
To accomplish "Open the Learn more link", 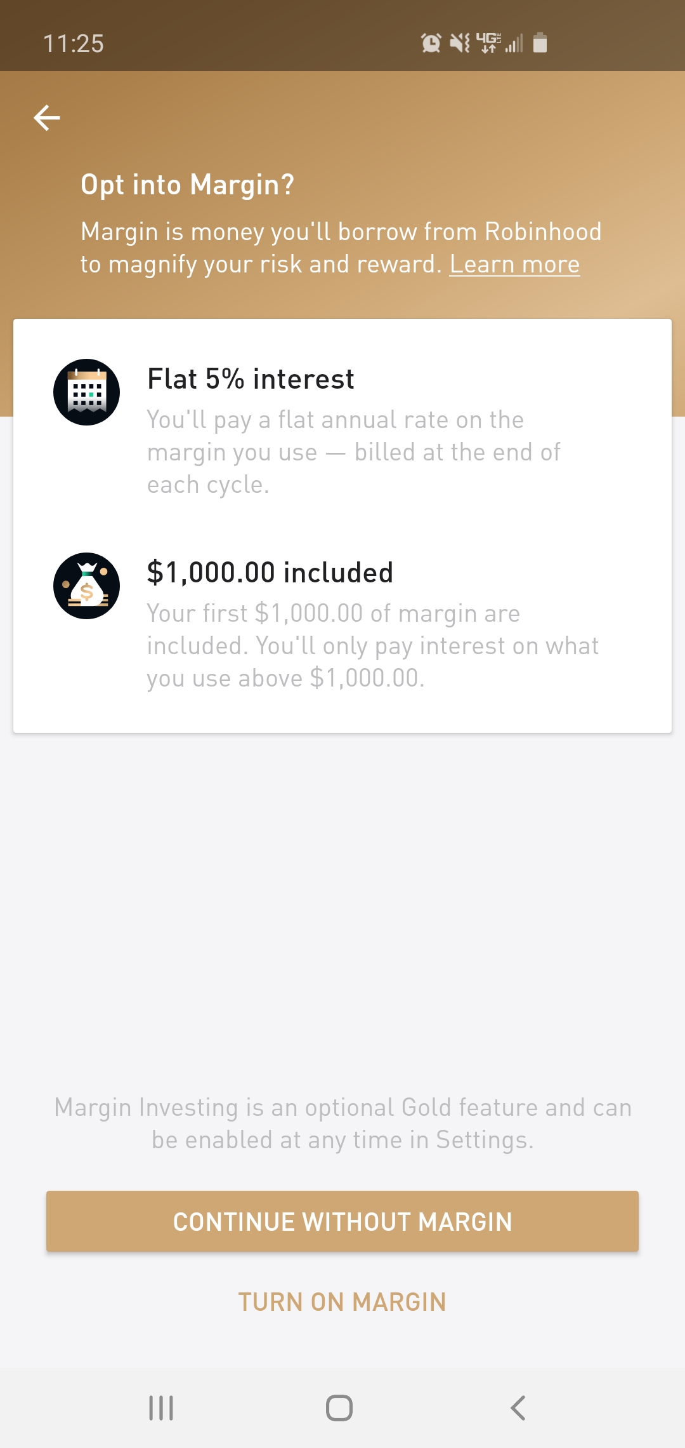I will (514, 264).
